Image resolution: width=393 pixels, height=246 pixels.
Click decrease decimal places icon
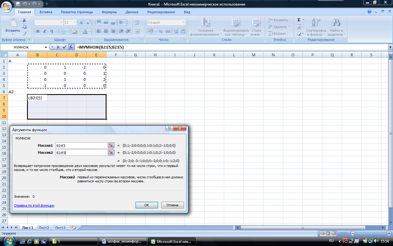click(183, 31)
